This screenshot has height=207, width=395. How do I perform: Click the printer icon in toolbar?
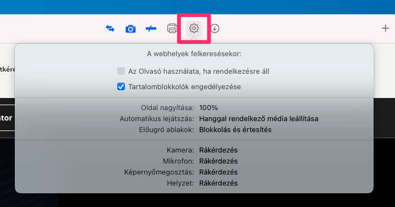tap(172, 28)
